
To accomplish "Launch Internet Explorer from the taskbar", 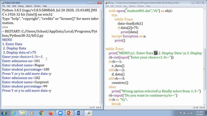I will 14,113.
